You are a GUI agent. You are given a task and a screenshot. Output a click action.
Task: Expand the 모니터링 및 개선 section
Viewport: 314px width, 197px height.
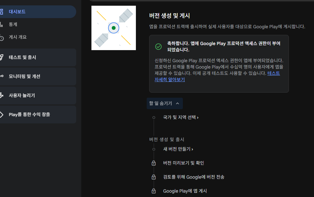(38, 76)
